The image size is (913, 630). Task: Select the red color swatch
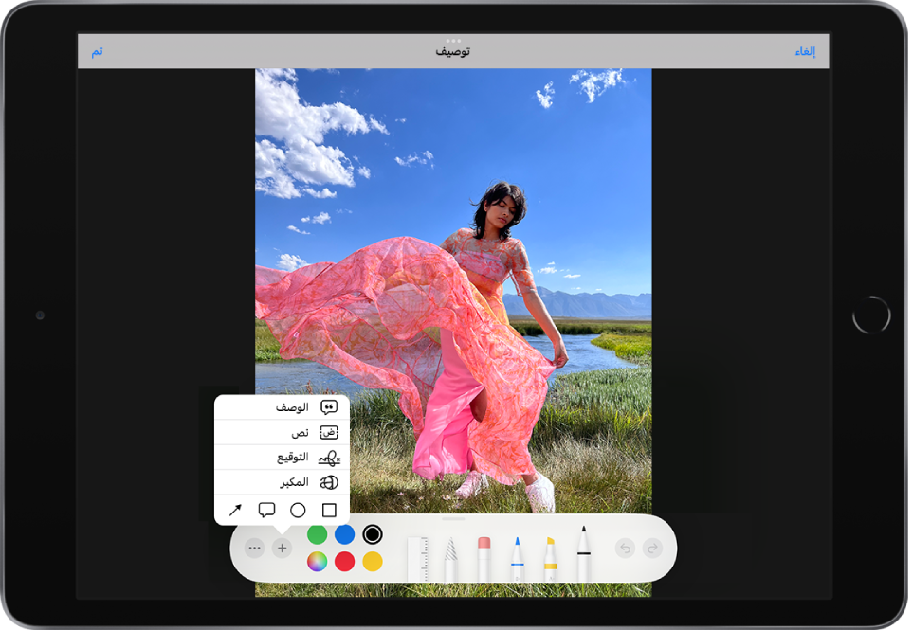pyautogui.click(x=344, y=562)
